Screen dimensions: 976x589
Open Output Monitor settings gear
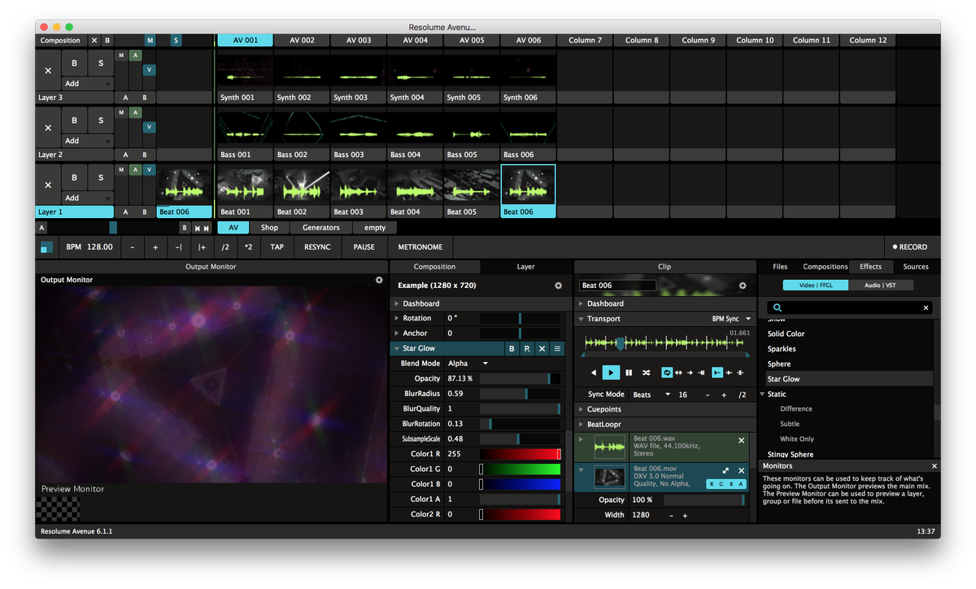pos(379,280)
